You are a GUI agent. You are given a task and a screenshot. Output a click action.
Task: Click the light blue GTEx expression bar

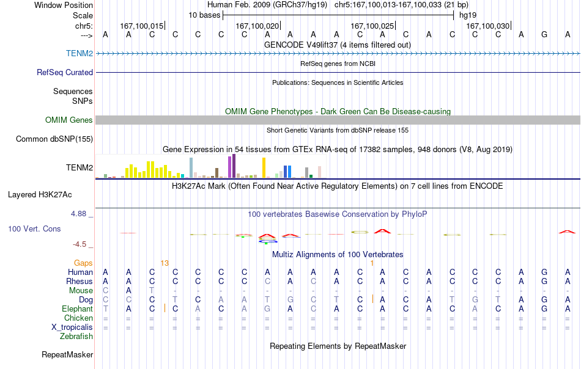[191, 167]
